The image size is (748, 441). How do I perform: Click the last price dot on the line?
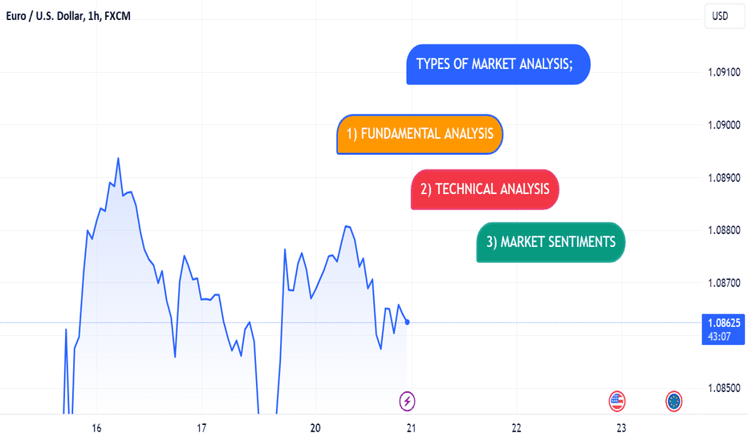[x=407, y=323]
